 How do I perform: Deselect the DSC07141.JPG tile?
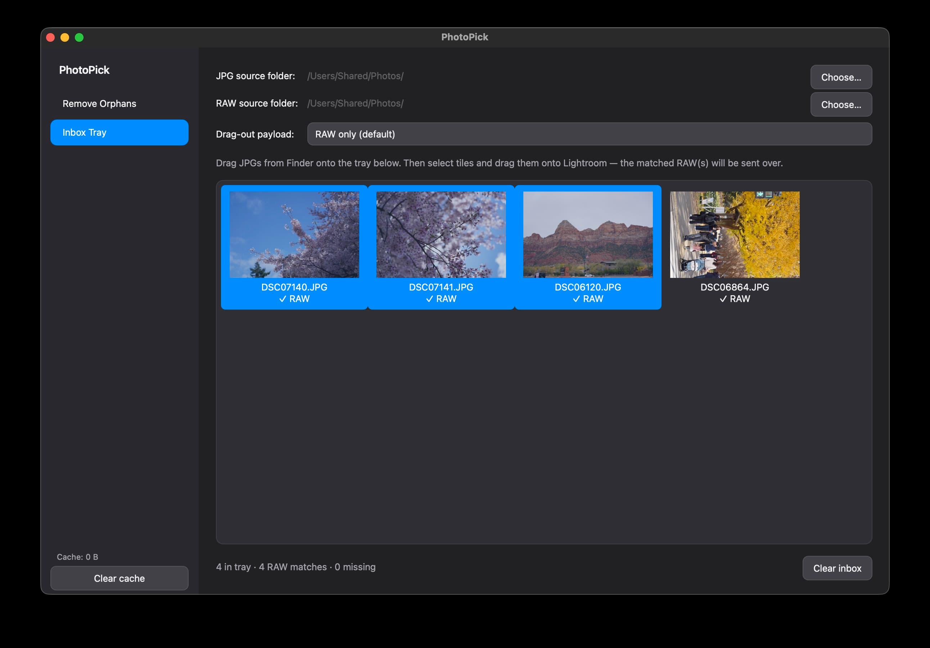(x=441, y=235)
